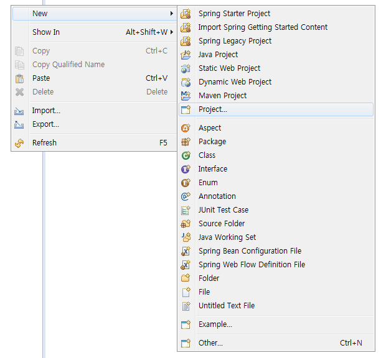Select Import Spring Getting Started Content
Screen dimensions: 381x358
276,27
